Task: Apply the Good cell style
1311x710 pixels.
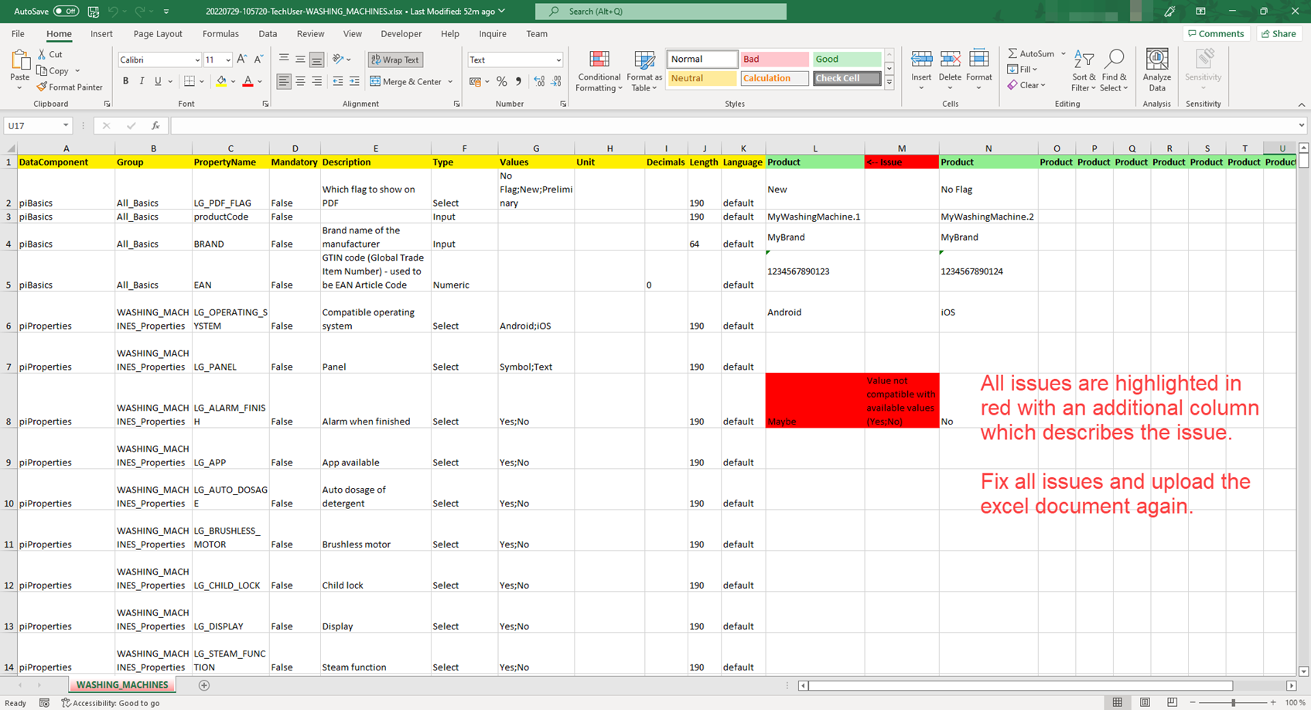Action: tap(846, 60)
